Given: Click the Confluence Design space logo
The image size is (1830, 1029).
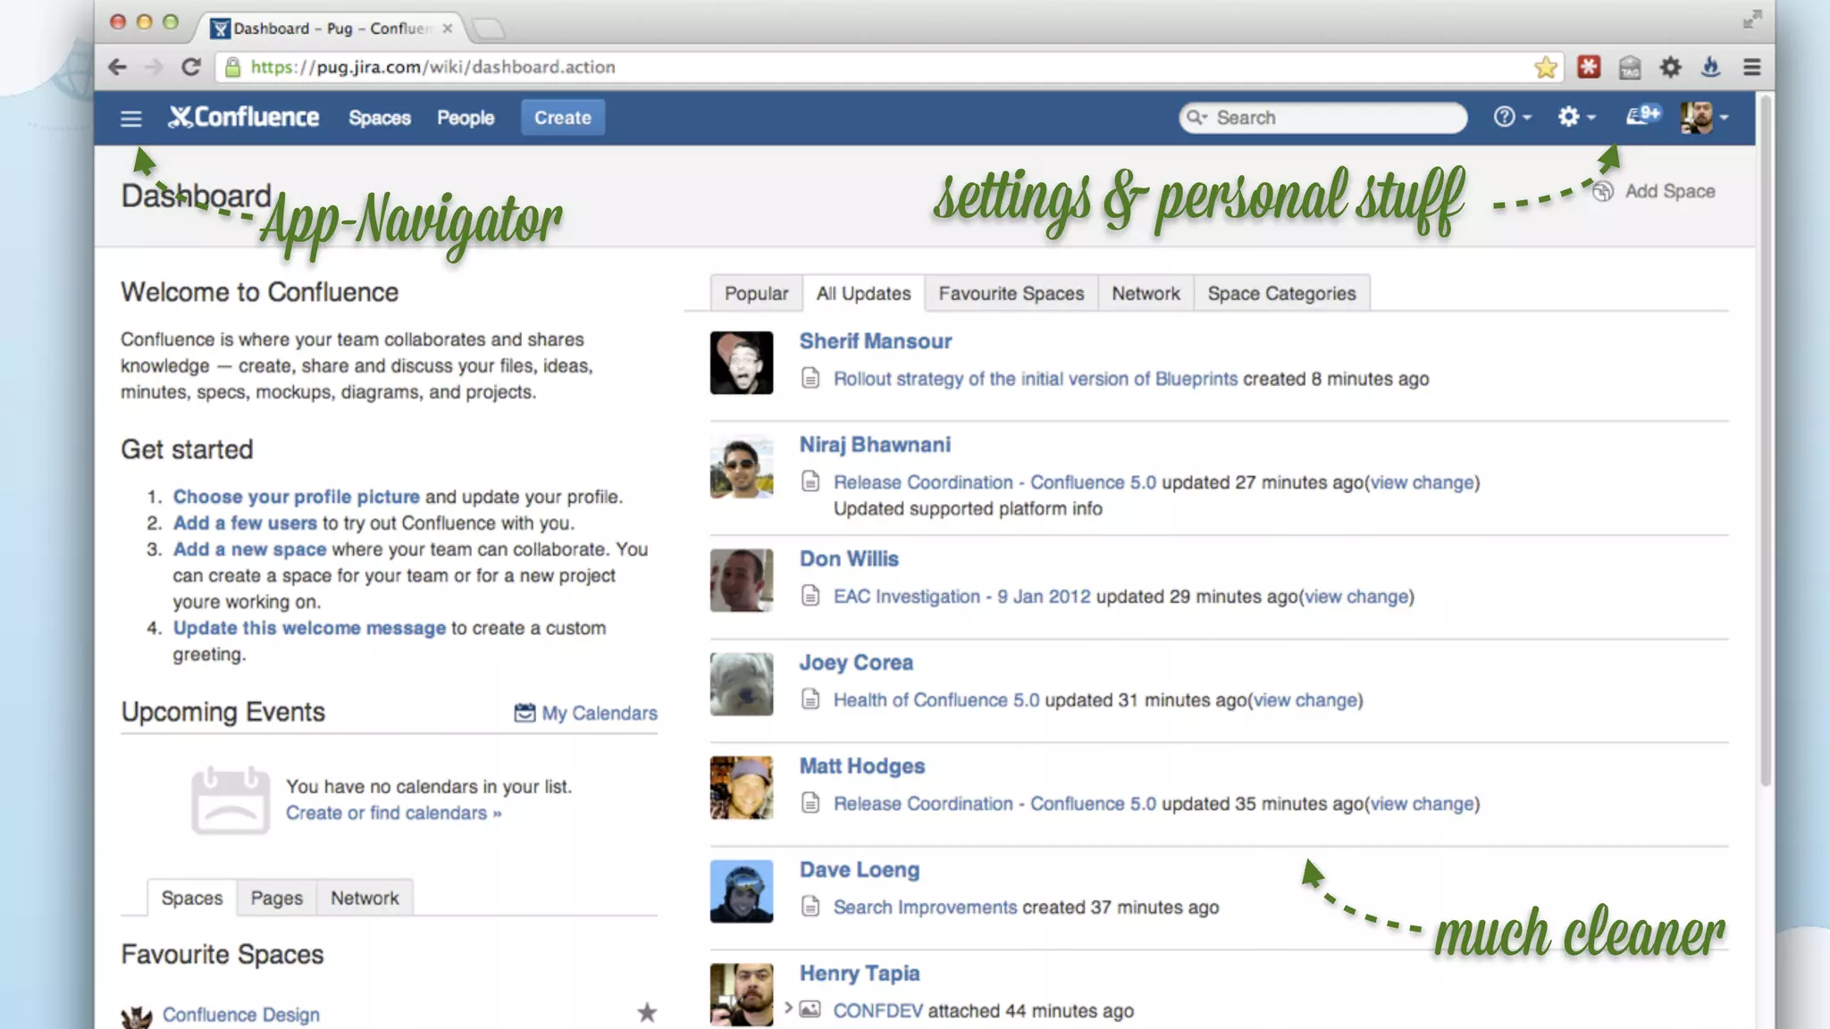Looking at the screenshot, I should tap(137, 1016).
